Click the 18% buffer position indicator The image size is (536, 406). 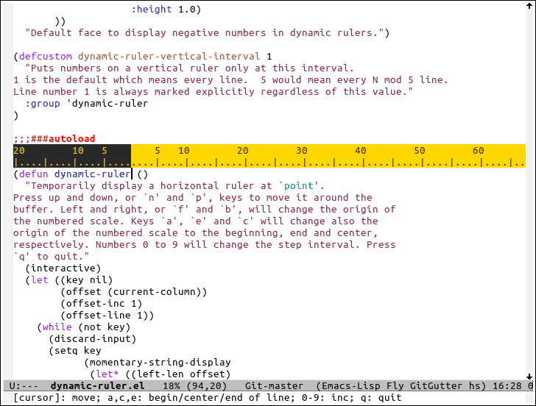[172, 386]
